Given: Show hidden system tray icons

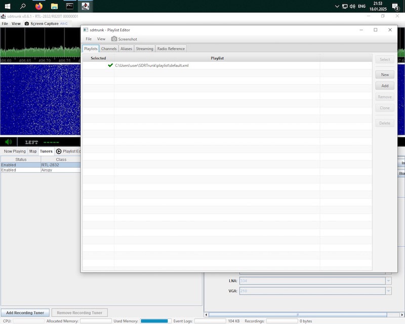Looking at the screenshot, I should pyautogui.click(x=337, y=6).
